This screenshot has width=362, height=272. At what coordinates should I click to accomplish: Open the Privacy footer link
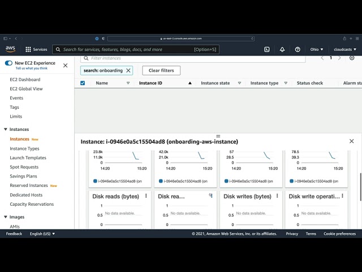[x=292, y=234]
